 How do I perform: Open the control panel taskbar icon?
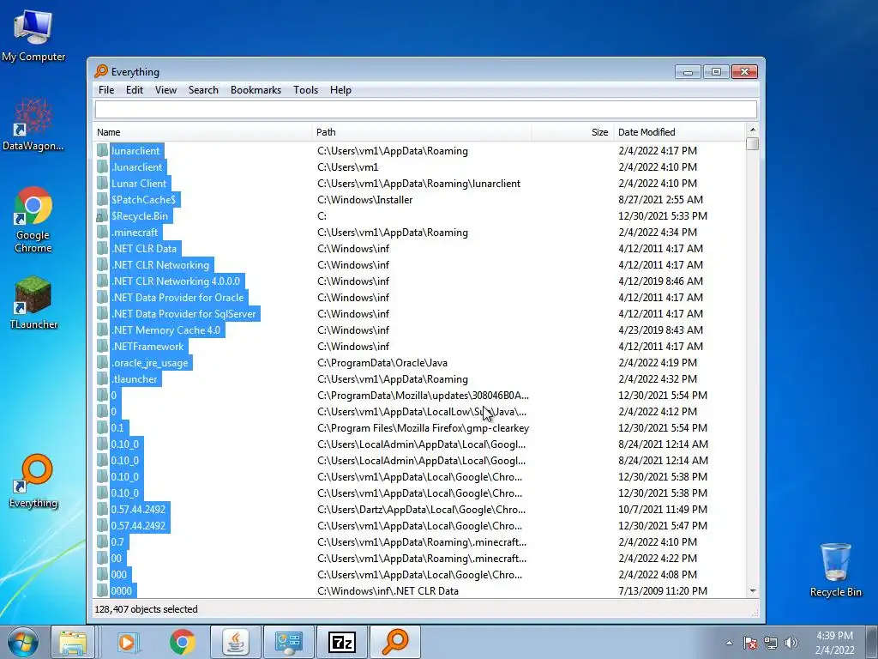(288, 642)
